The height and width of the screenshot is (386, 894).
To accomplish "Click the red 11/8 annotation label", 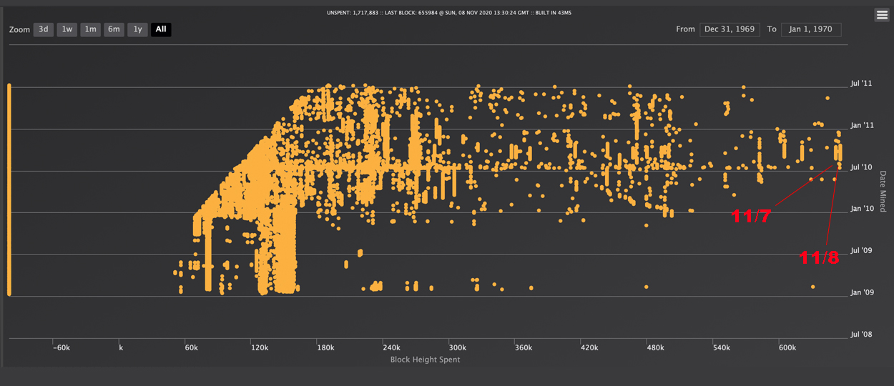I will pyautogui.click(x=819, y=258).
